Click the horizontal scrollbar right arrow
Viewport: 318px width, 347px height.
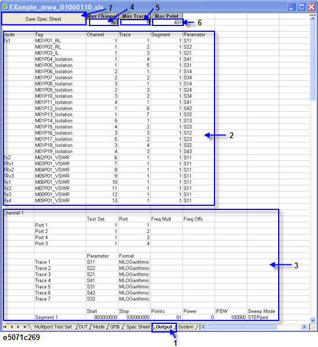coord(304,327)
